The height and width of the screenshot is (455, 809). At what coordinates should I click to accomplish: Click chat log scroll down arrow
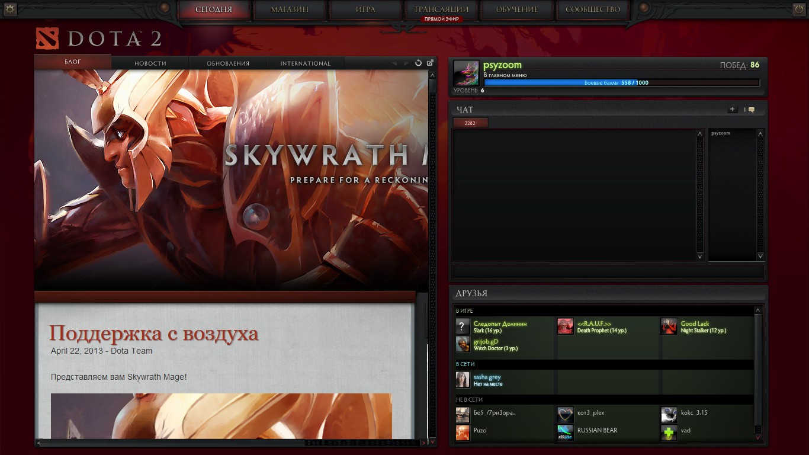pyautogui.click(x=700, y=256)
